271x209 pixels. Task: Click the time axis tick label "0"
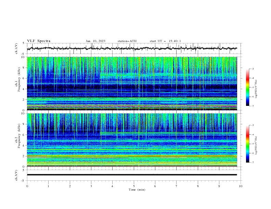click(x=27, y=186)
